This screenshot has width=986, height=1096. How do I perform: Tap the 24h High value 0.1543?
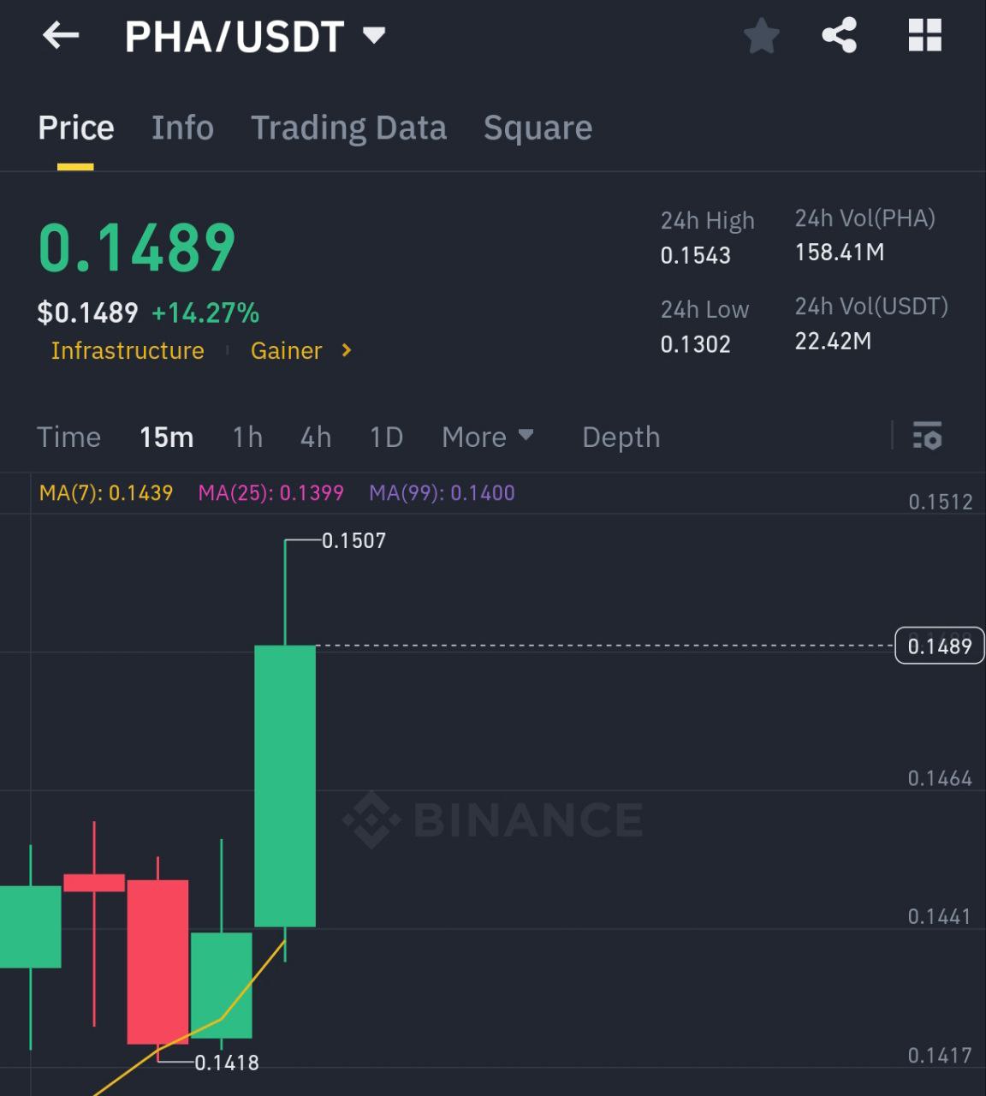(695, 255)
